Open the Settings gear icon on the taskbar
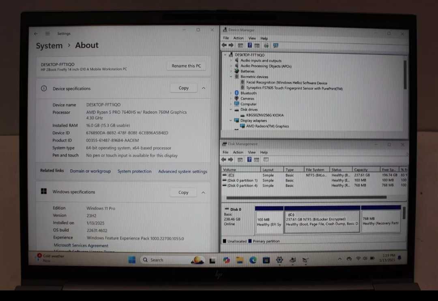 point(279,260)
